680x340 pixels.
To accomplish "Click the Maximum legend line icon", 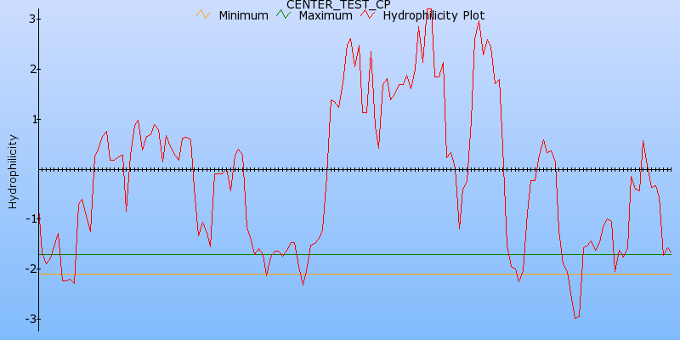I will pyautogui.click(x=283, y=14).
